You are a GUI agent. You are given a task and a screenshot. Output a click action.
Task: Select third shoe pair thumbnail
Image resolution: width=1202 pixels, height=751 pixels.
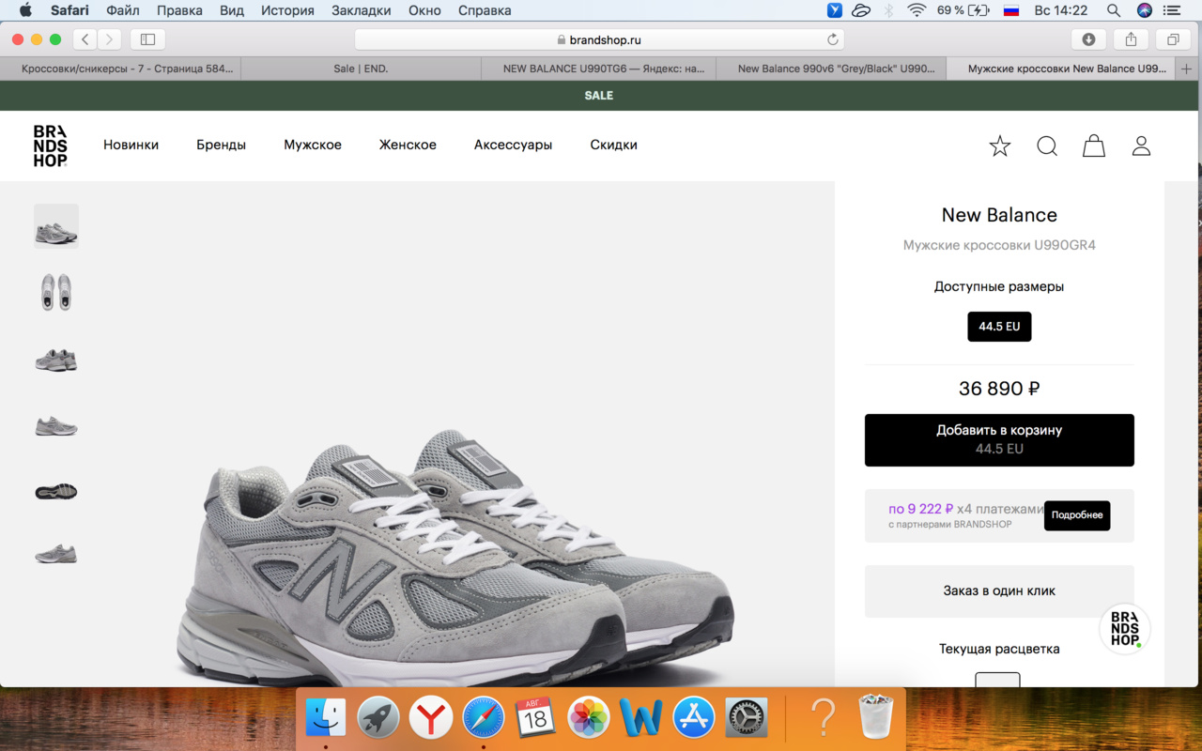coord(56,358)
